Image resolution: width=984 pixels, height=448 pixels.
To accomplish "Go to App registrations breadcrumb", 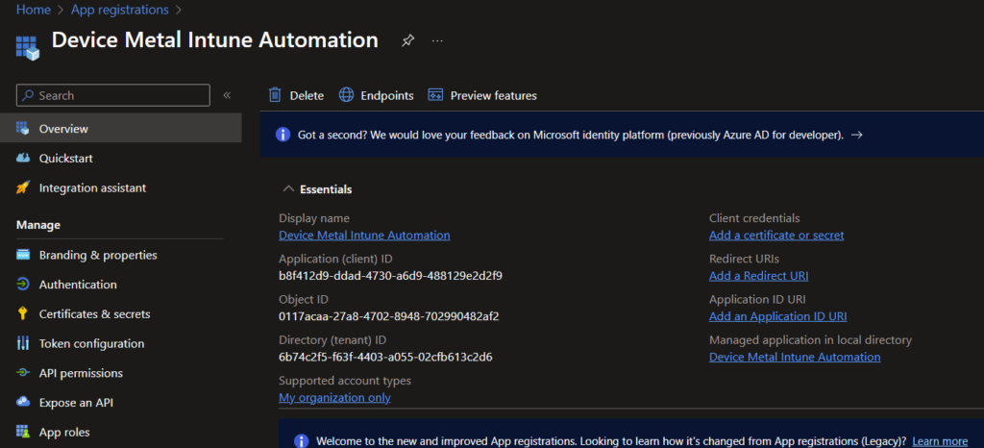I will pos(120,10).
